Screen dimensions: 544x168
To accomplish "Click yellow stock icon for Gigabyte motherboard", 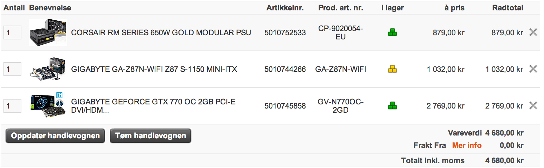I will pos(392,69).
